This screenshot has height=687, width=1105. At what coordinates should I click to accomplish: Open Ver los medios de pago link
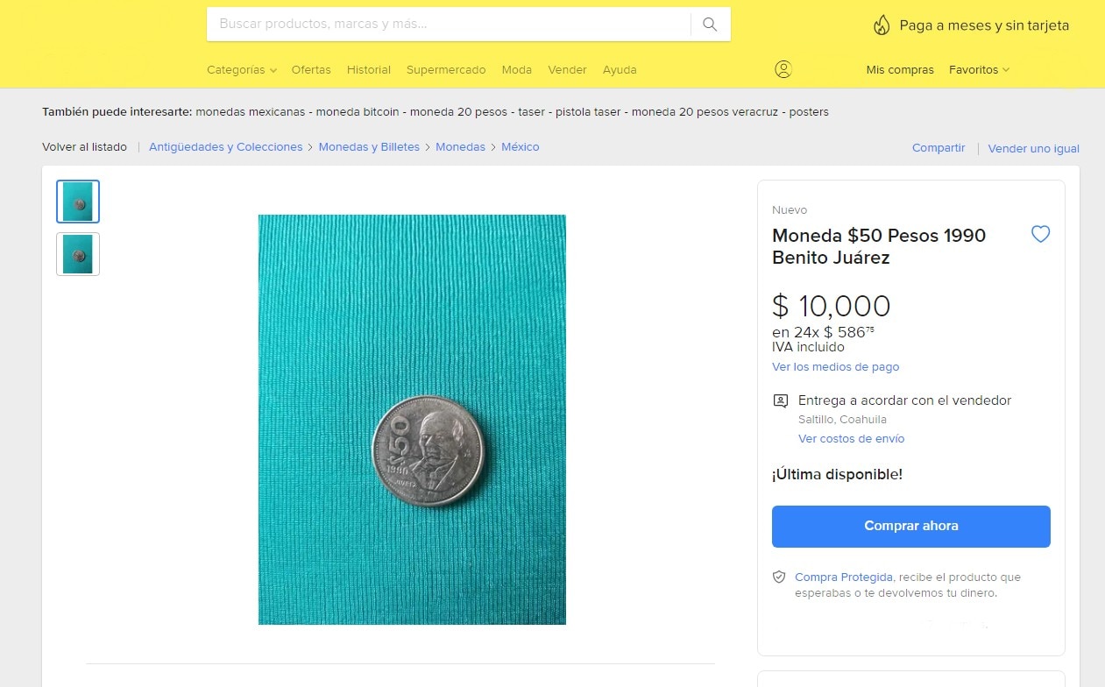tap(835, 367)
